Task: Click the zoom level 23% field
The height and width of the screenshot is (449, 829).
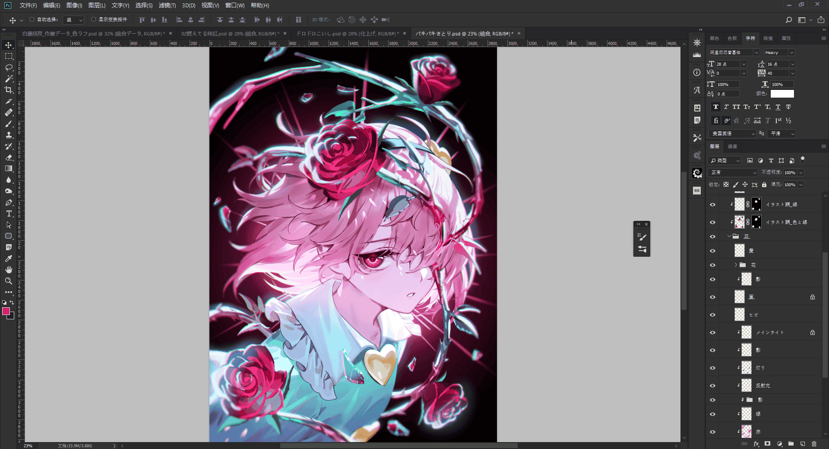Action: [28, 446]
